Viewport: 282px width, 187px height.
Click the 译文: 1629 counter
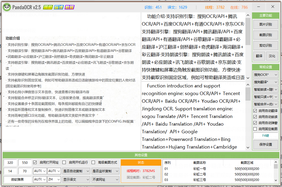(177, 7)
